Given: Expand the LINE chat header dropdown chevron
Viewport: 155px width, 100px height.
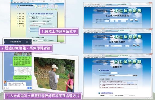Looking at the screenshot, I should tap(31, 42).
